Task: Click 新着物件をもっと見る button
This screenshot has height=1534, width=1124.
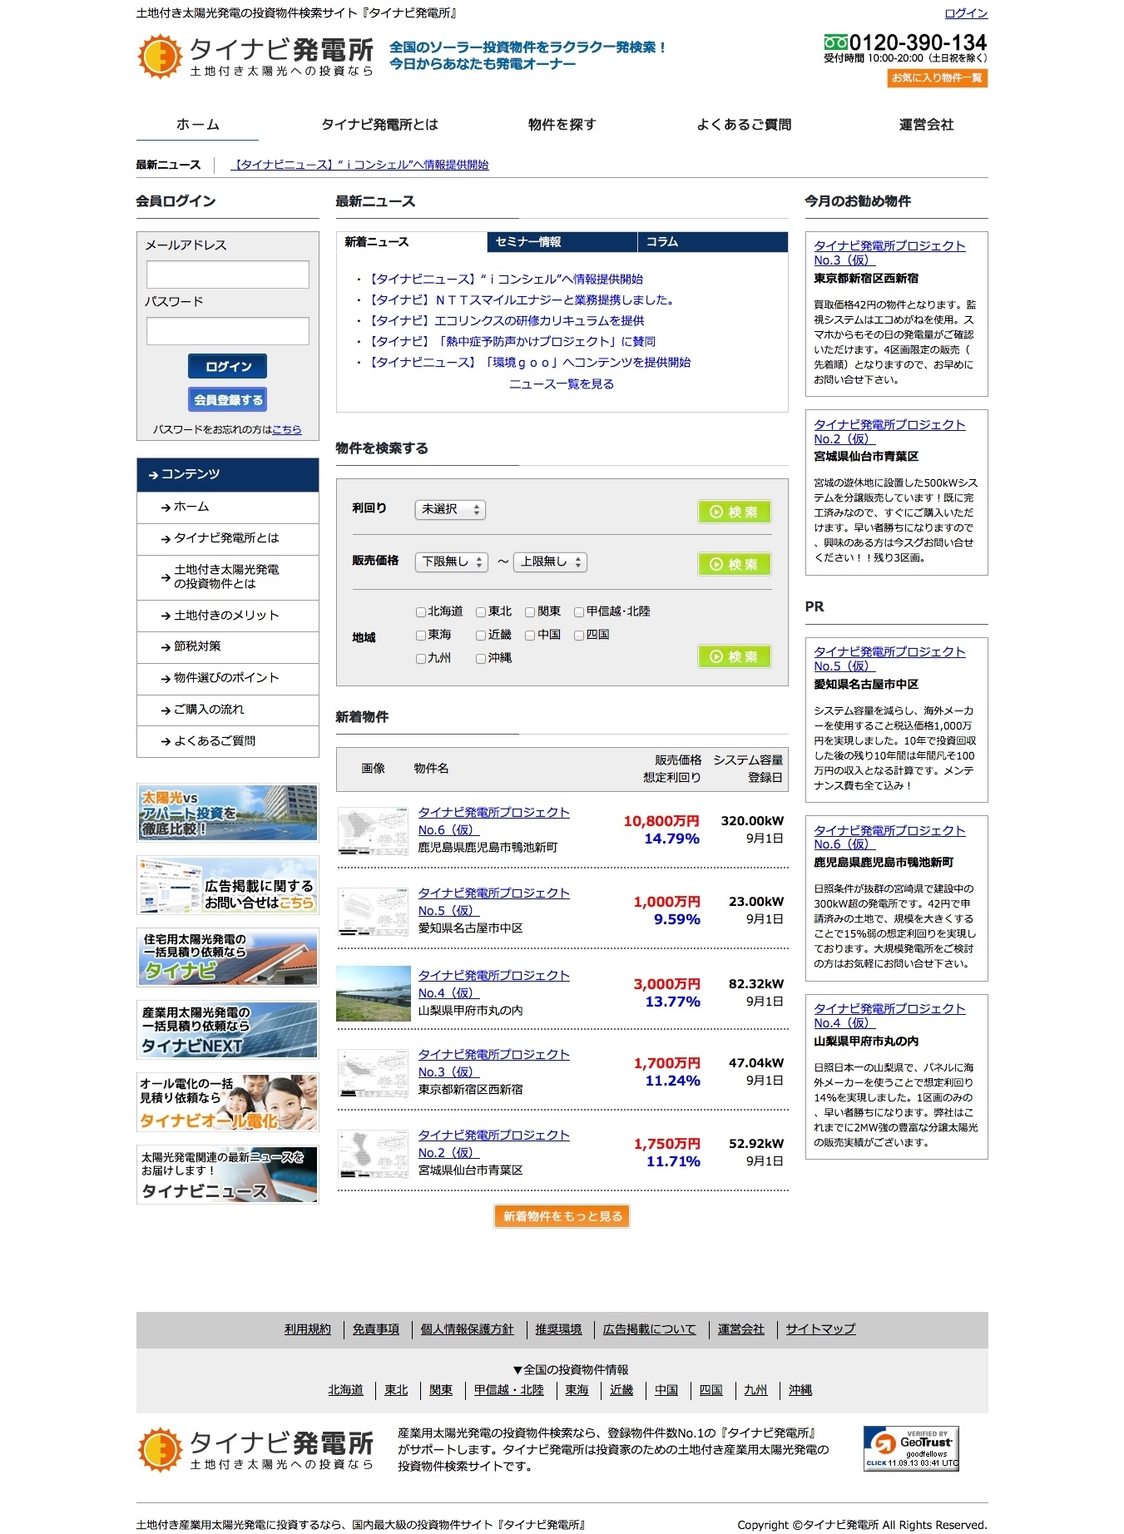Action: [562, 1216]
